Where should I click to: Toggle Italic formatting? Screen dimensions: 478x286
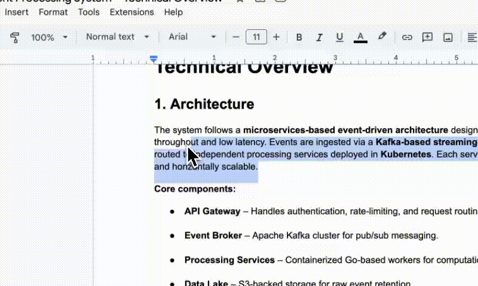[x=319, y=37]
